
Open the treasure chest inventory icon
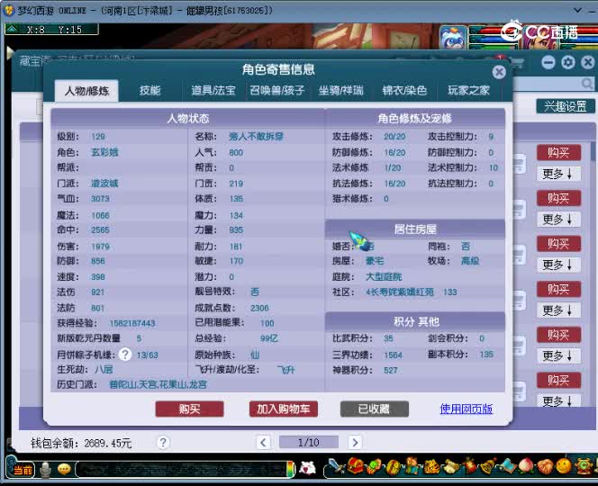tap(356, 466)
